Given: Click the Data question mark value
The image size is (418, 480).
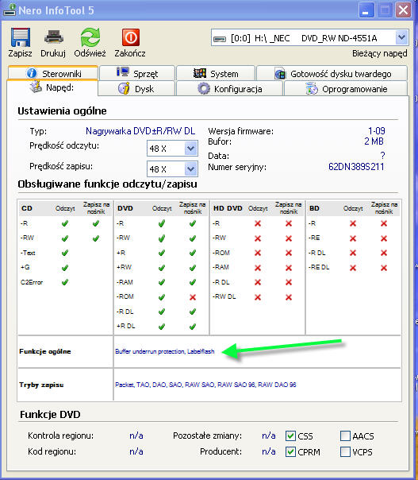Looking at the screenshot, I should point(382,156).
